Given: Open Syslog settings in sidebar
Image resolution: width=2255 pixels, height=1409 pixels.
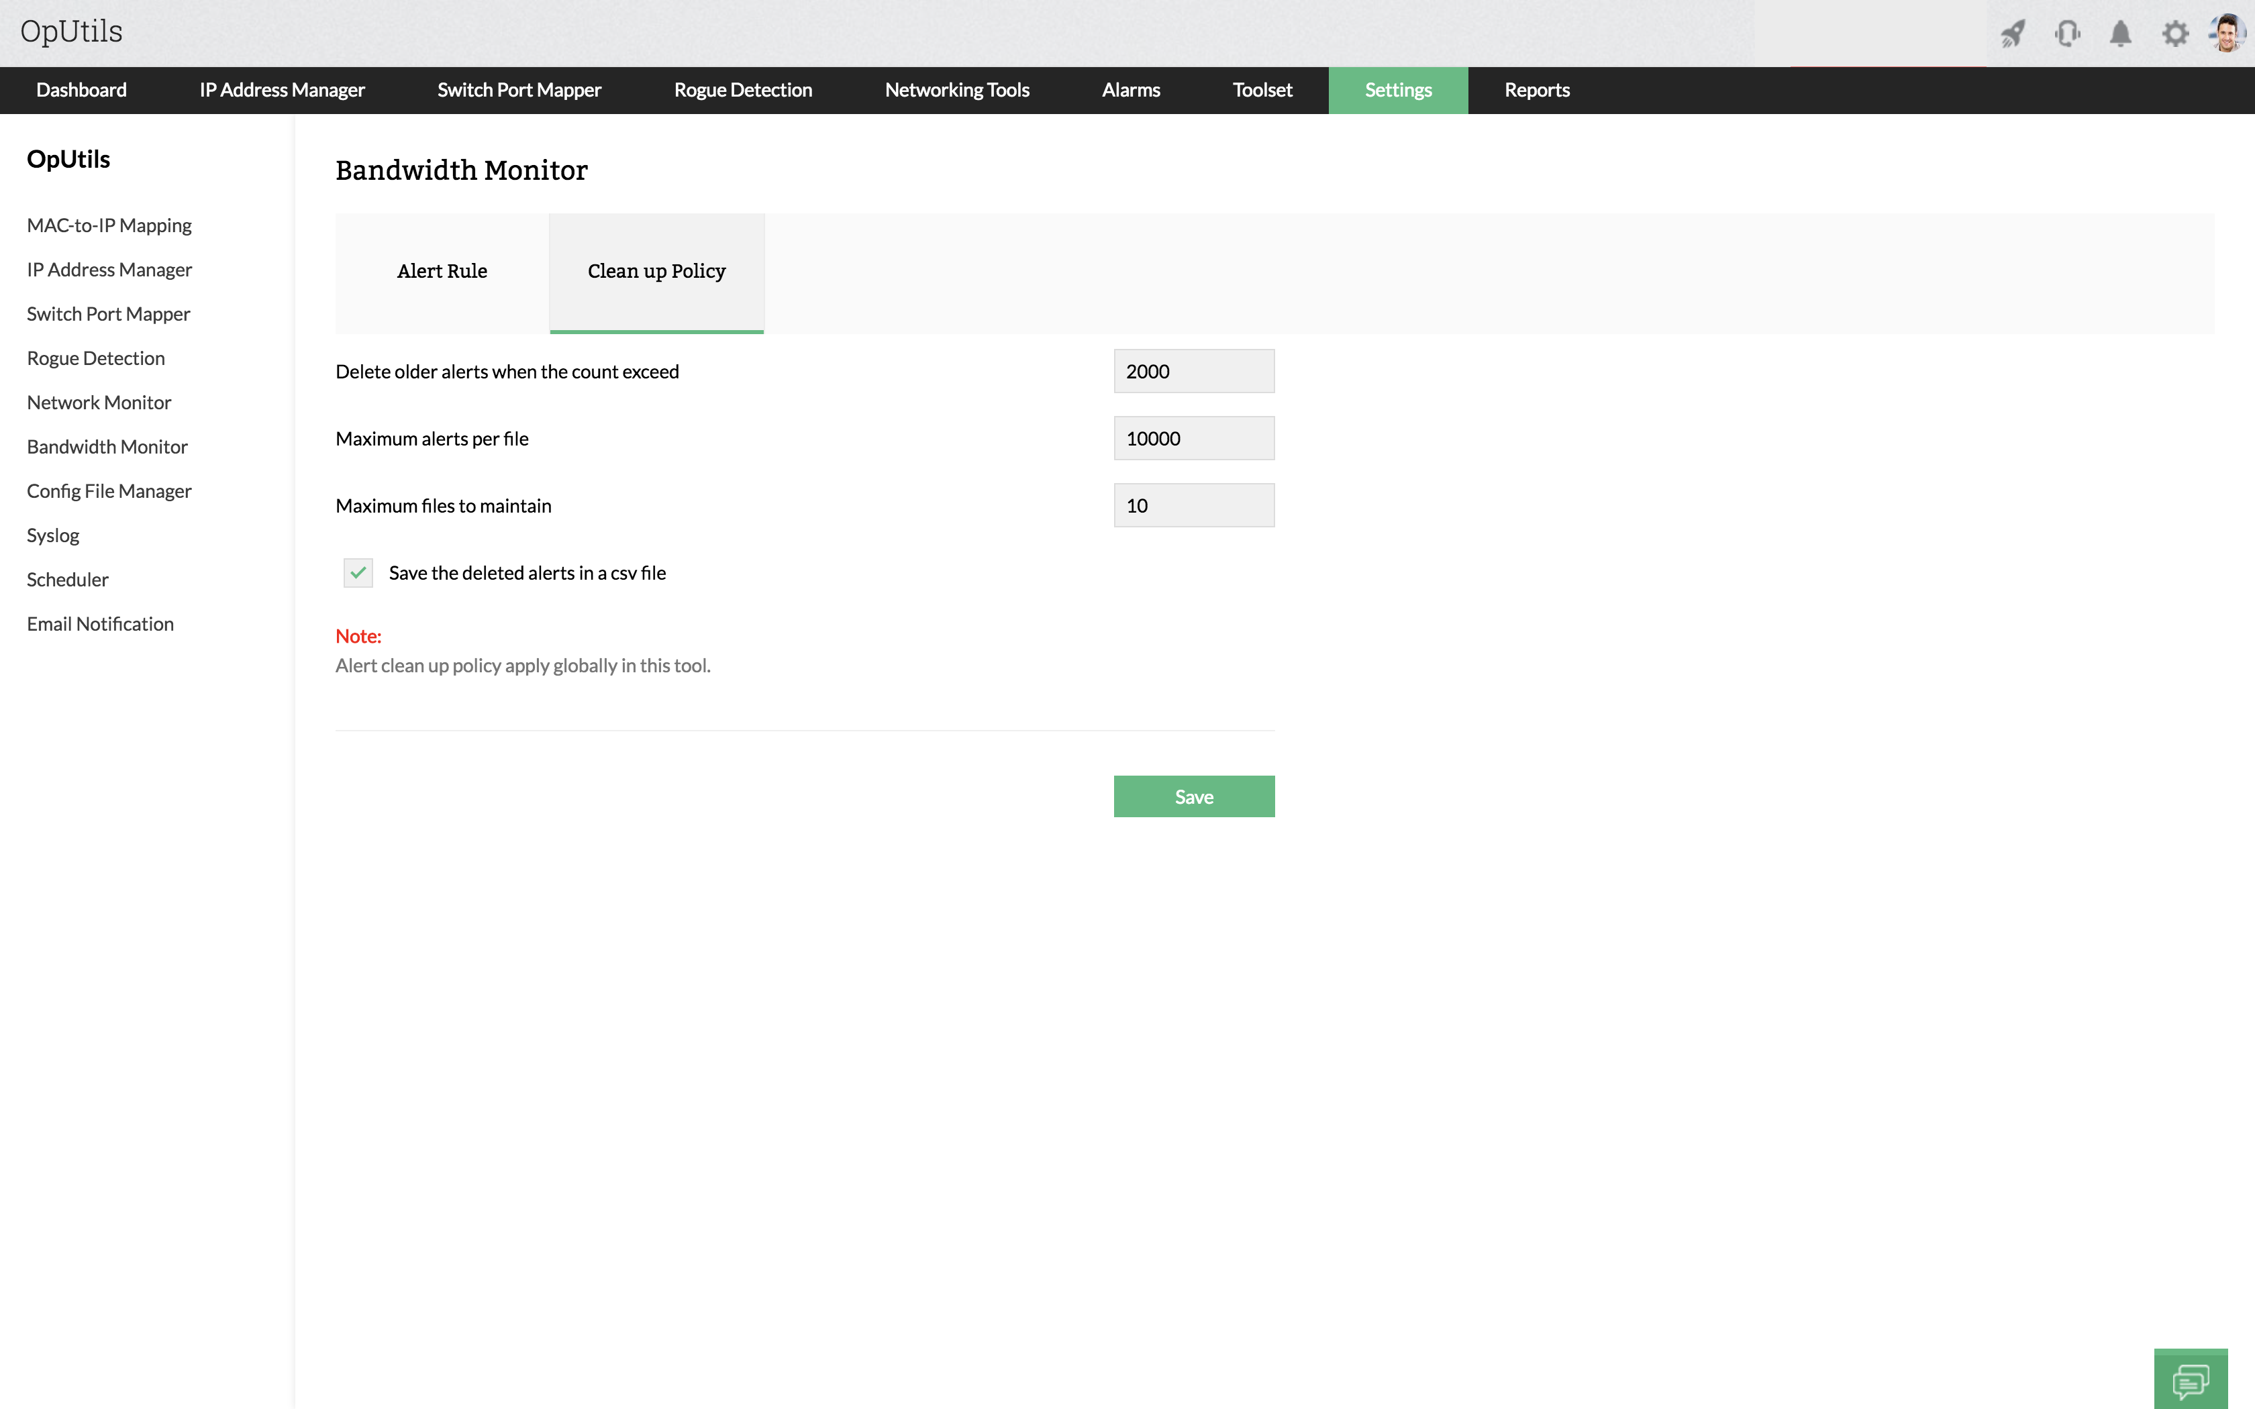Looking at the screenshot, I should click(53, 535).
